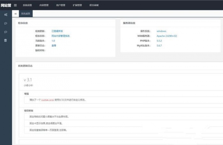The image size is (223, 145).
Task: Click the 已是最新版 update status link
Action: pyautogui.click(x=57, y=31)
